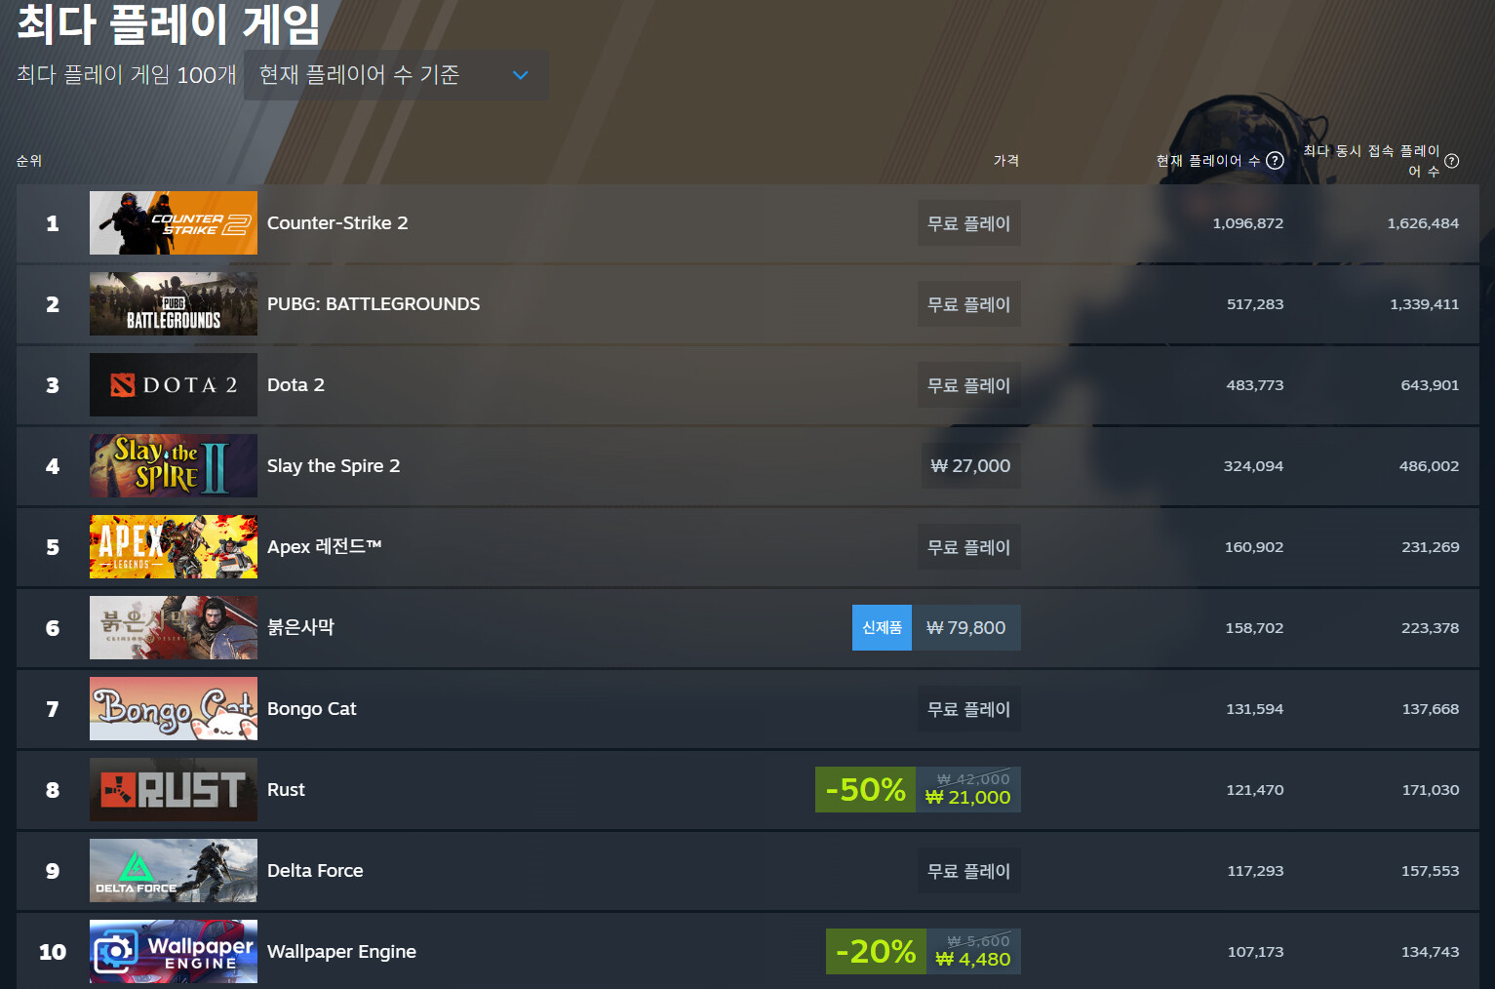This screenshot has width=1495, height=989.
Task: Click the current players help question icon
Action: [x=1275, y=161]
